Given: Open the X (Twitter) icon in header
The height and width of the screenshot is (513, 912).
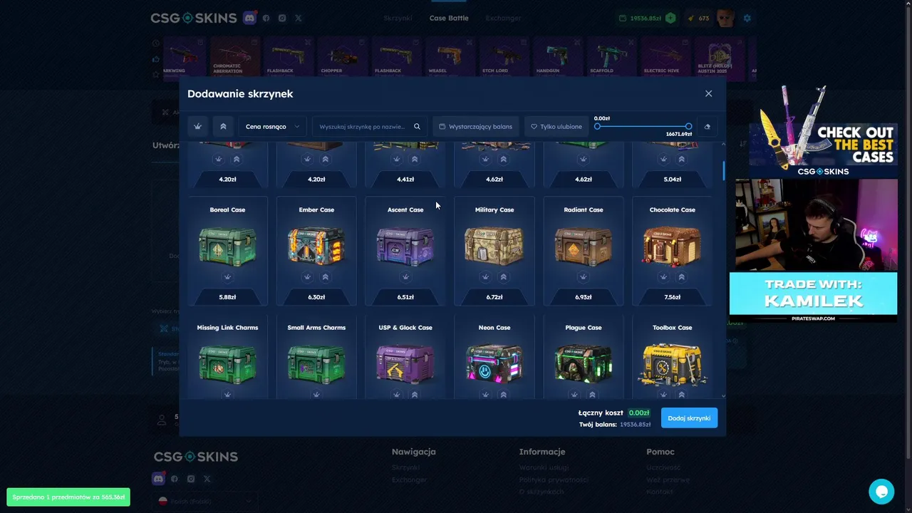Looking at the screenshot, I should pyautogui.click(x=299, y=18).
